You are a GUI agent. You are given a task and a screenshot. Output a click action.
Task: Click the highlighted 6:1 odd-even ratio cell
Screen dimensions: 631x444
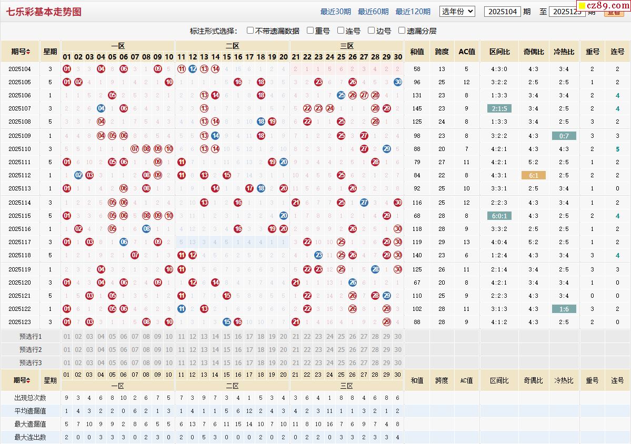533,175
